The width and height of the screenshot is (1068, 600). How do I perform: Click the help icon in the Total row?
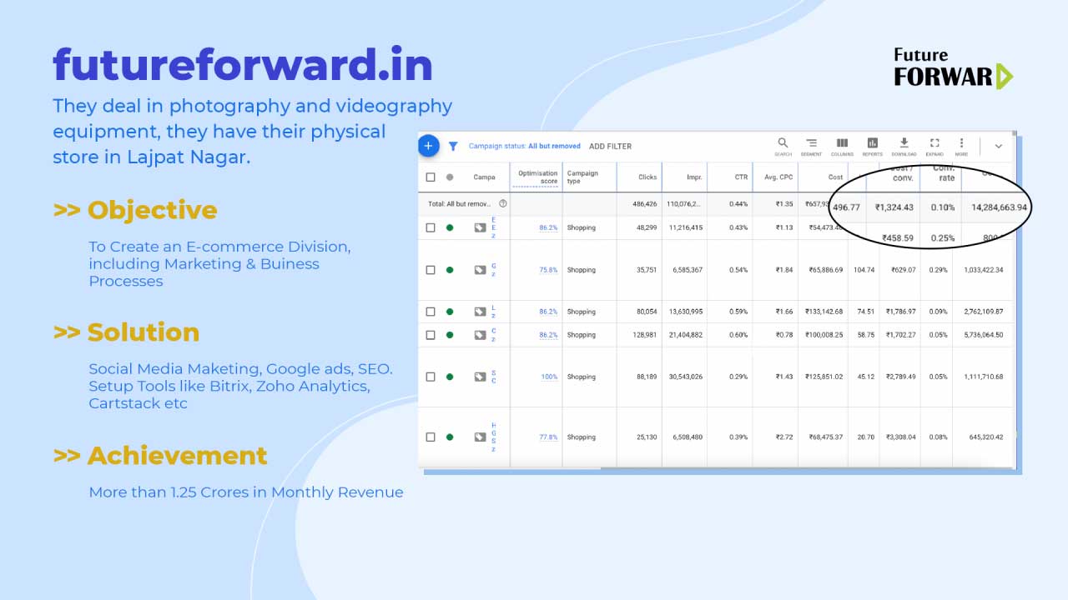503,203
